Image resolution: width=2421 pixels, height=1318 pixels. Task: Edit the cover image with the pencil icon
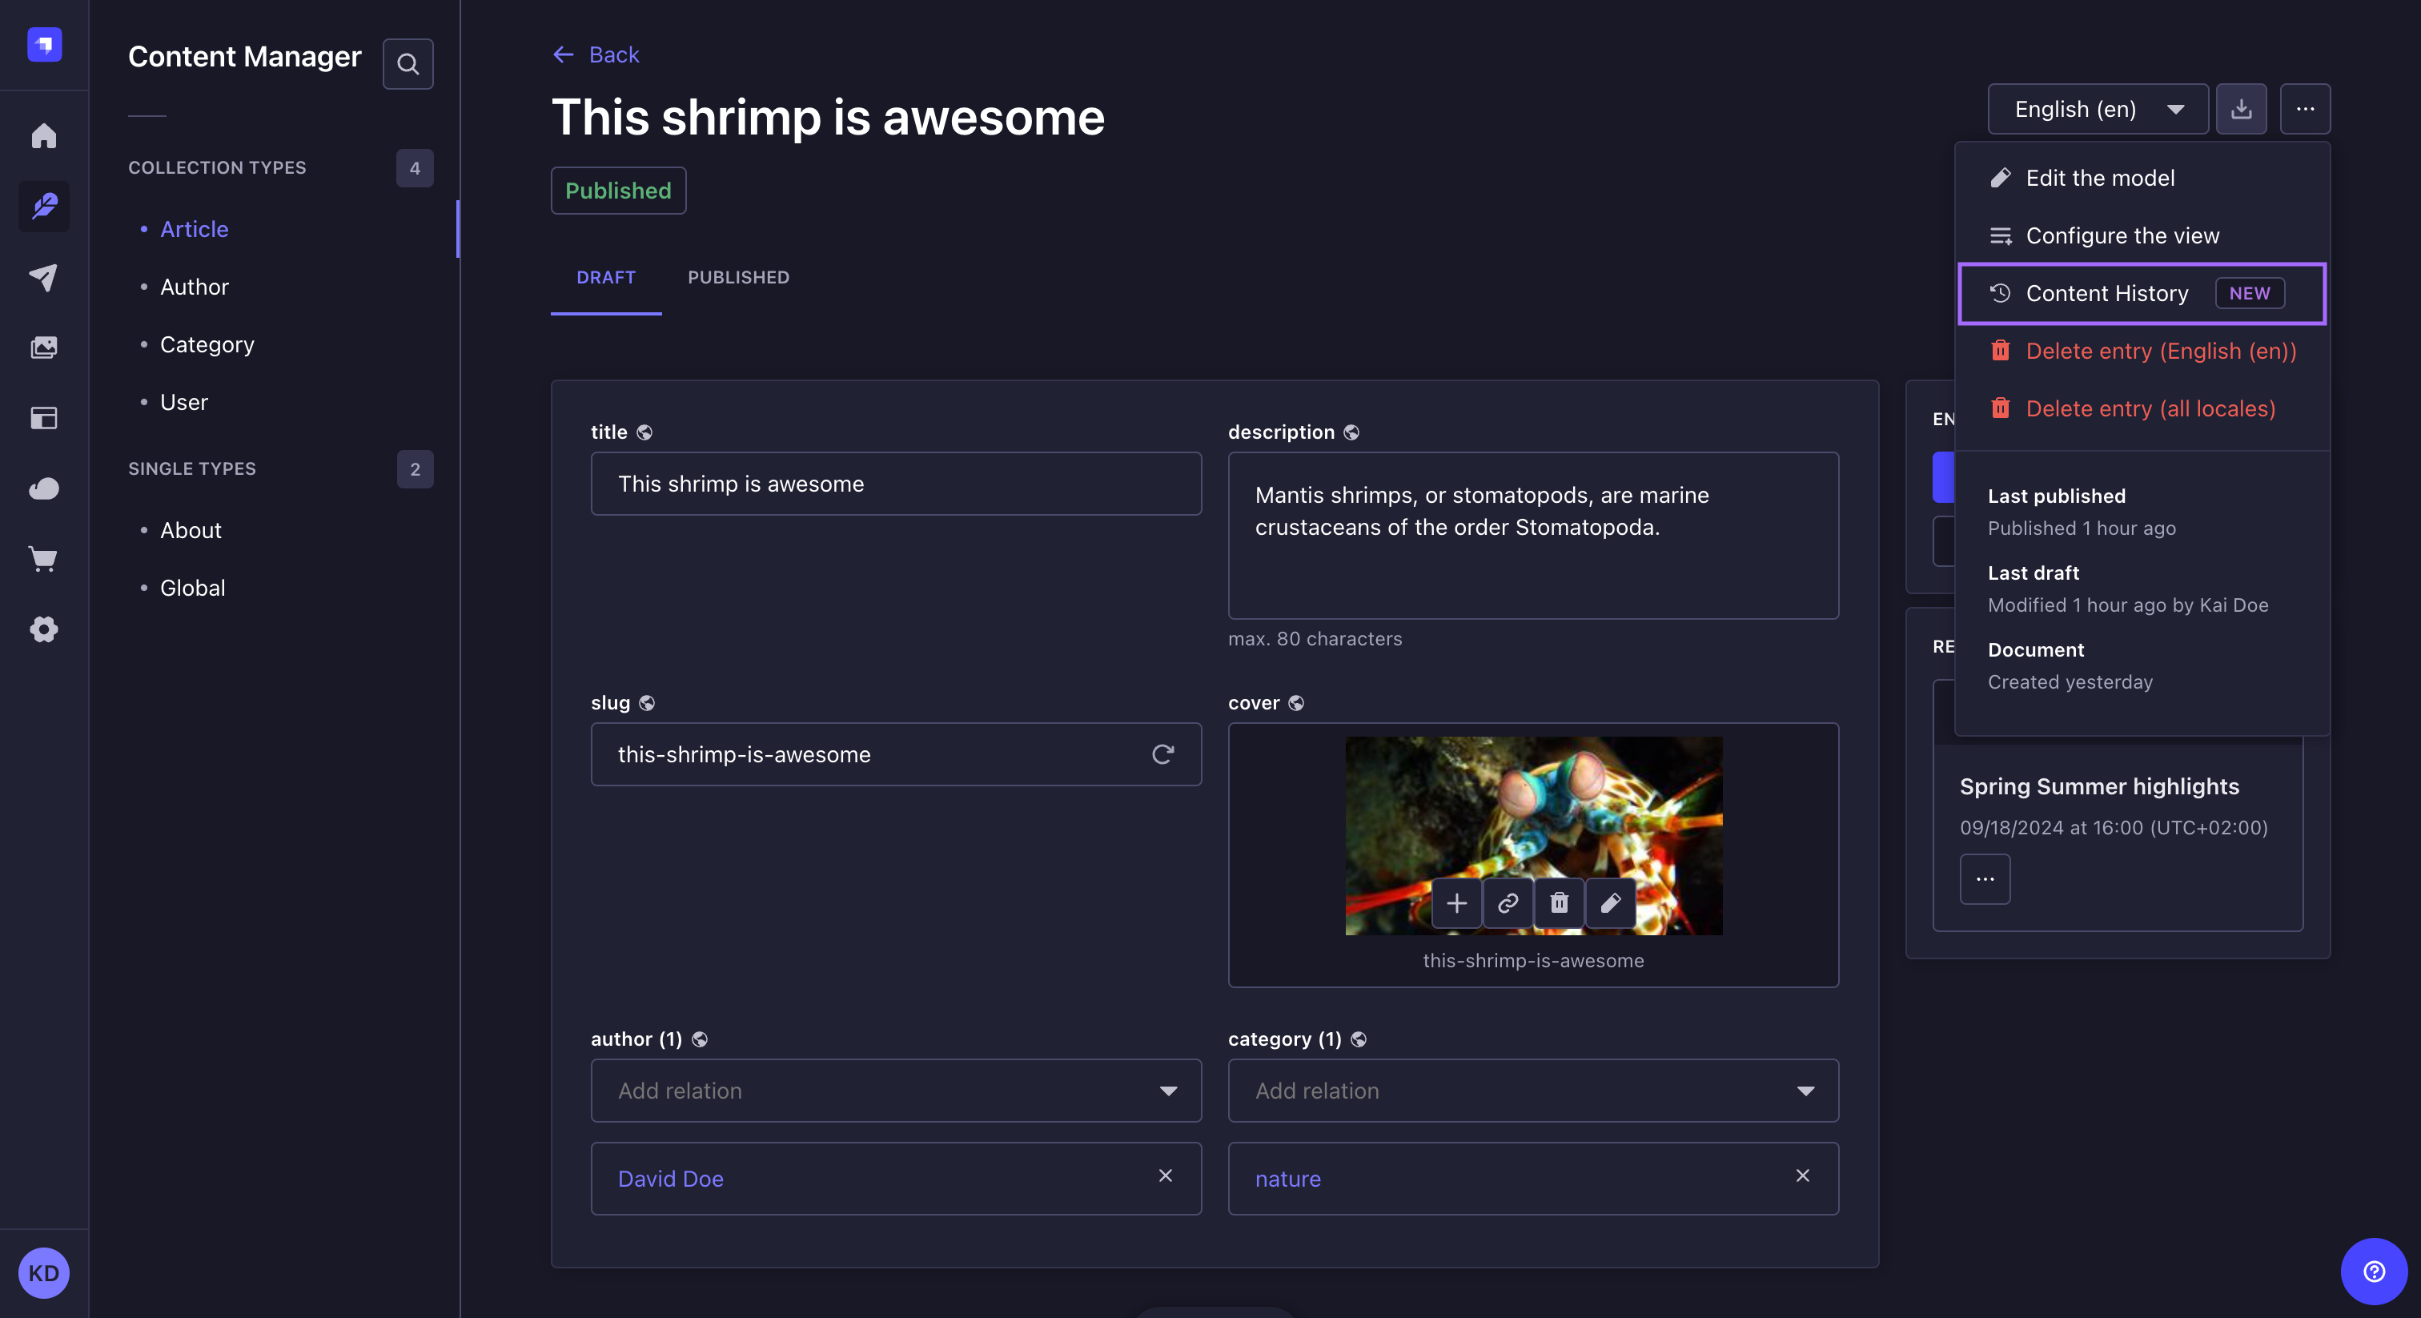click(1610, 902)
